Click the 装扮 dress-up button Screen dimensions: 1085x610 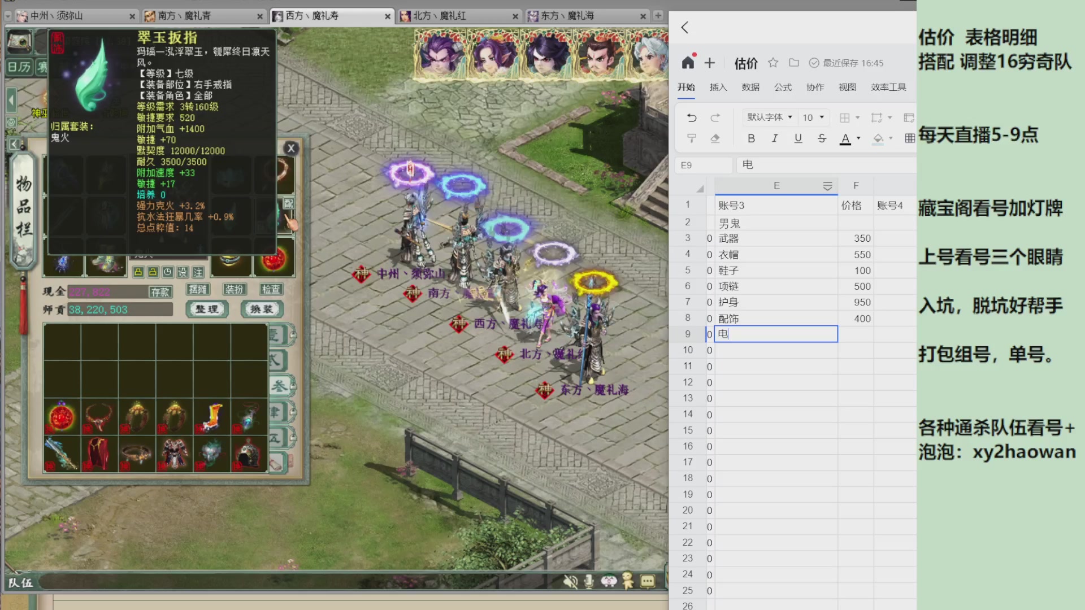click(234, 289)
